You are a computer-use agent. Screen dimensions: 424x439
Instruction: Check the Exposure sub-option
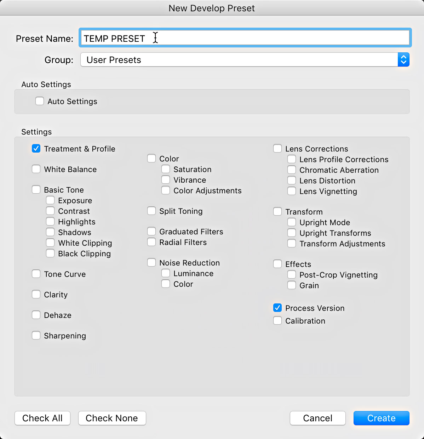coord(50,200)
